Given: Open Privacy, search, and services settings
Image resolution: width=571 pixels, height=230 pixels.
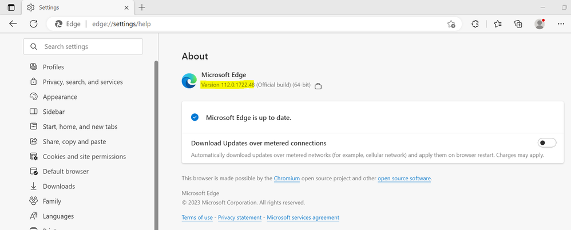Looking at the screenshot, I should click(x=82, y=82).
